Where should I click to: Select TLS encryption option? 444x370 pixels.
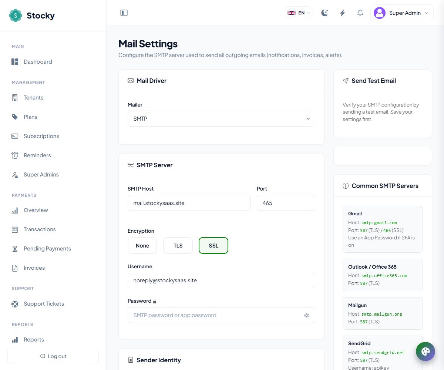[x=178, y=246]
